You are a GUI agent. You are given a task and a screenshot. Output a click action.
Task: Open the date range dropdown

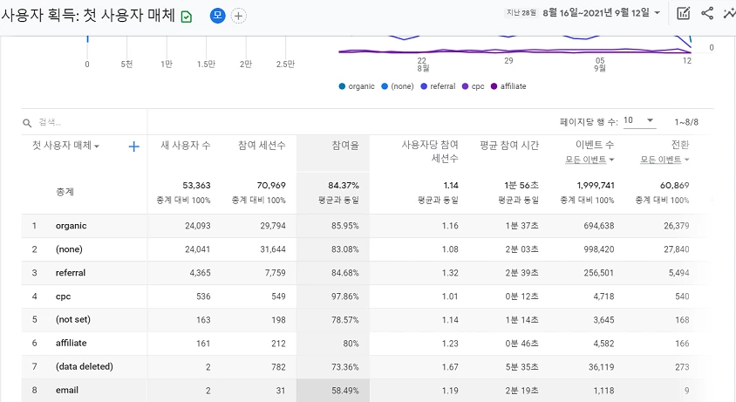click(602, 13)
